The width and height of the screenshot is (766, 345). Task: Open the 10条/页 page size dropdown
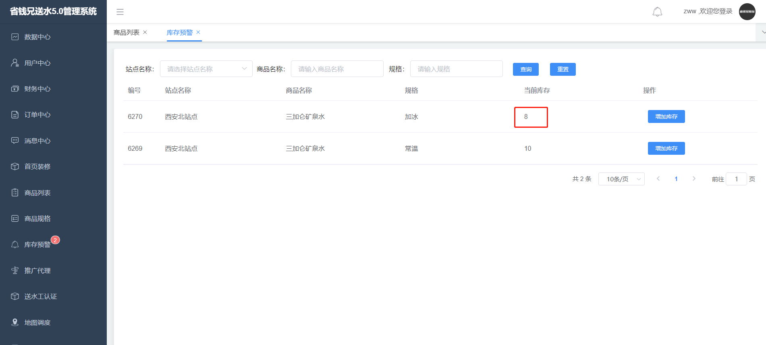click(x=621, y=179)
